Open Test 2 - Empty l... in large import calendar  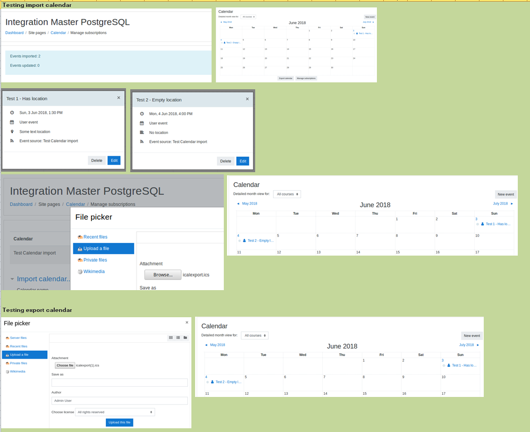coord(260,241)
